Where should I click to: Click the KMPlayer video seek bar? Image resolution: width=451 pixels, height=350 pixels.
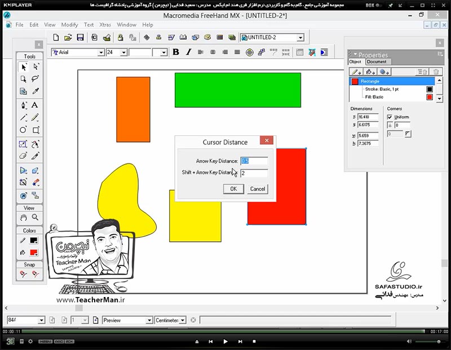(223, 331)
